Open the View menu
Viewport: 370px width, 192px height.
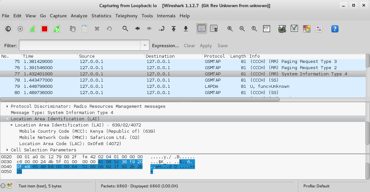(x=31, y=16)
